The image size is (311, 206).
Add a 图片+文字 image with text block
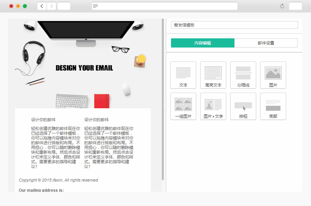pyautogui.click(x=213, y=106)
